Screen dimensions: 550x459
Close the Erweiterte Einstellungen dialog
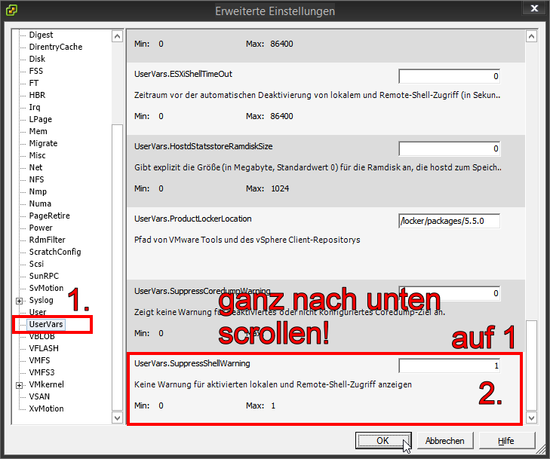point(533,10)
